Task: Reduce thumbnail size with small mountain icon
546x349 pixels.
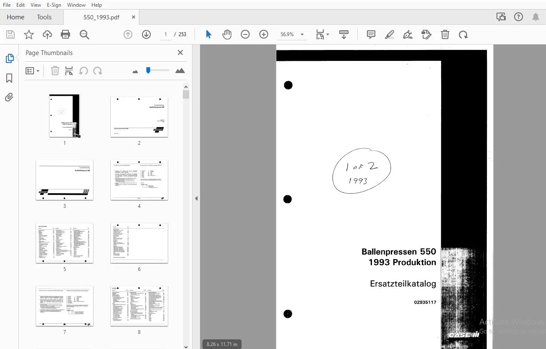Action: (x=135, y=72)
